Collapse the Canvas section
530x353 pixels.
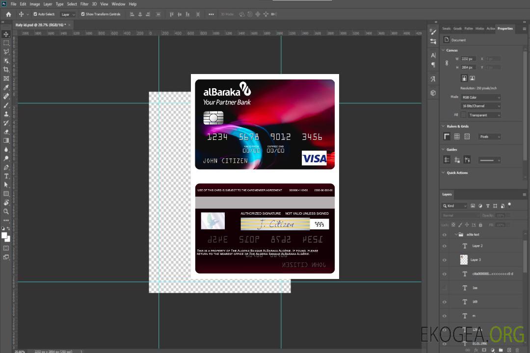[x=443, y=50]
